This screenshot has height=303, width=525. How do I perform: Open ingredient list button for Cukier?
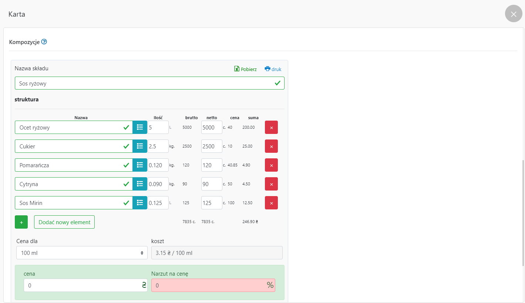(140, 146)
